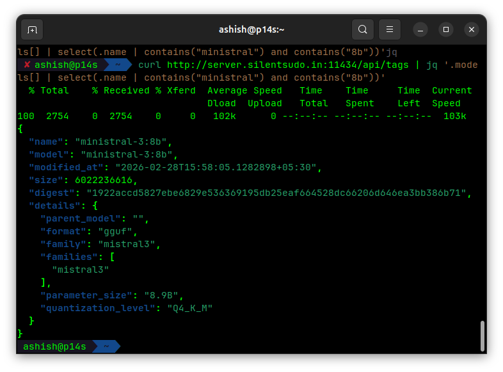Click the digest hash value
The height and width of the screenshot is (372, 503).
coord(273,193)
